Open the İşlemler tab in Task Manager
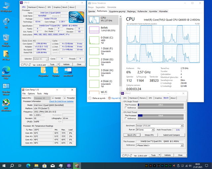Screen dimensions: 212x169 (x=92, y=11)
